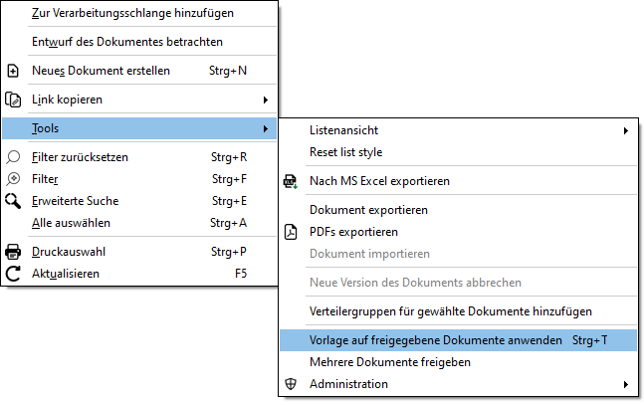Click the Excel export icon
This screenshot has width=644, height=402.
coord(291,181)
